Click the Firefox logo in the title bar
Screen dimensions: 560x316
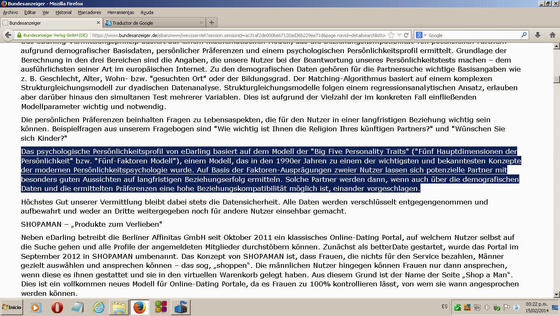[4, 3]
